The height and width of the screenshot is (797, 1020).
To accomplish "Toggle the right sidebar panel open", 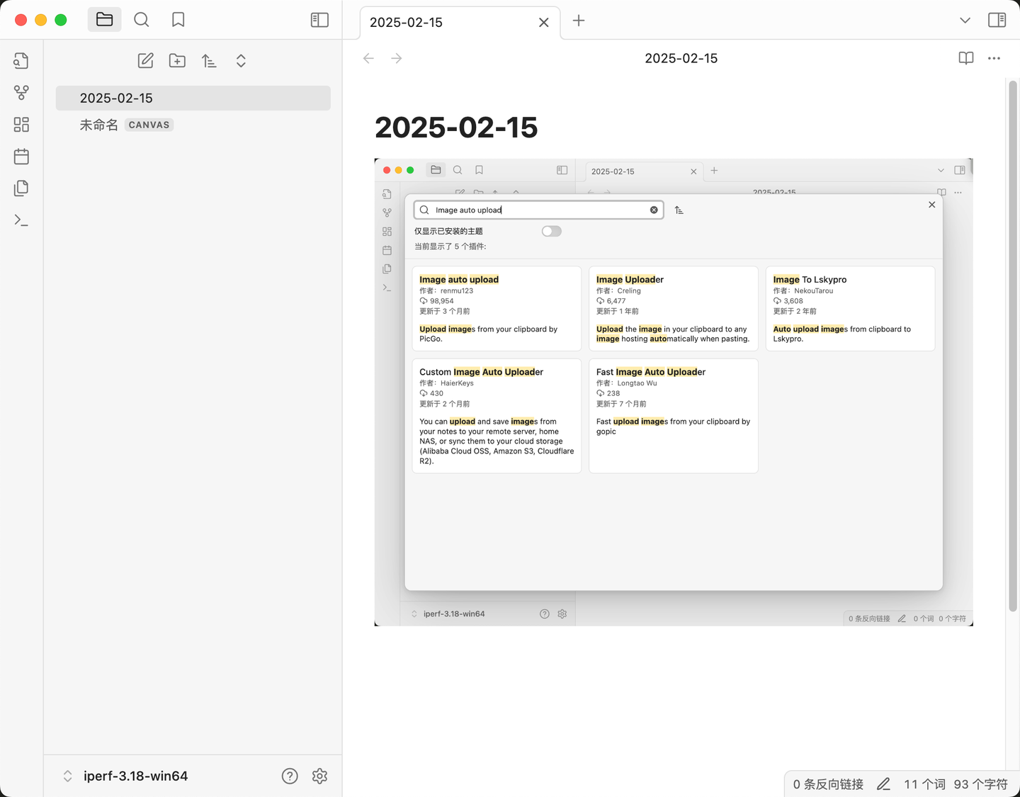I will [997, 20].
